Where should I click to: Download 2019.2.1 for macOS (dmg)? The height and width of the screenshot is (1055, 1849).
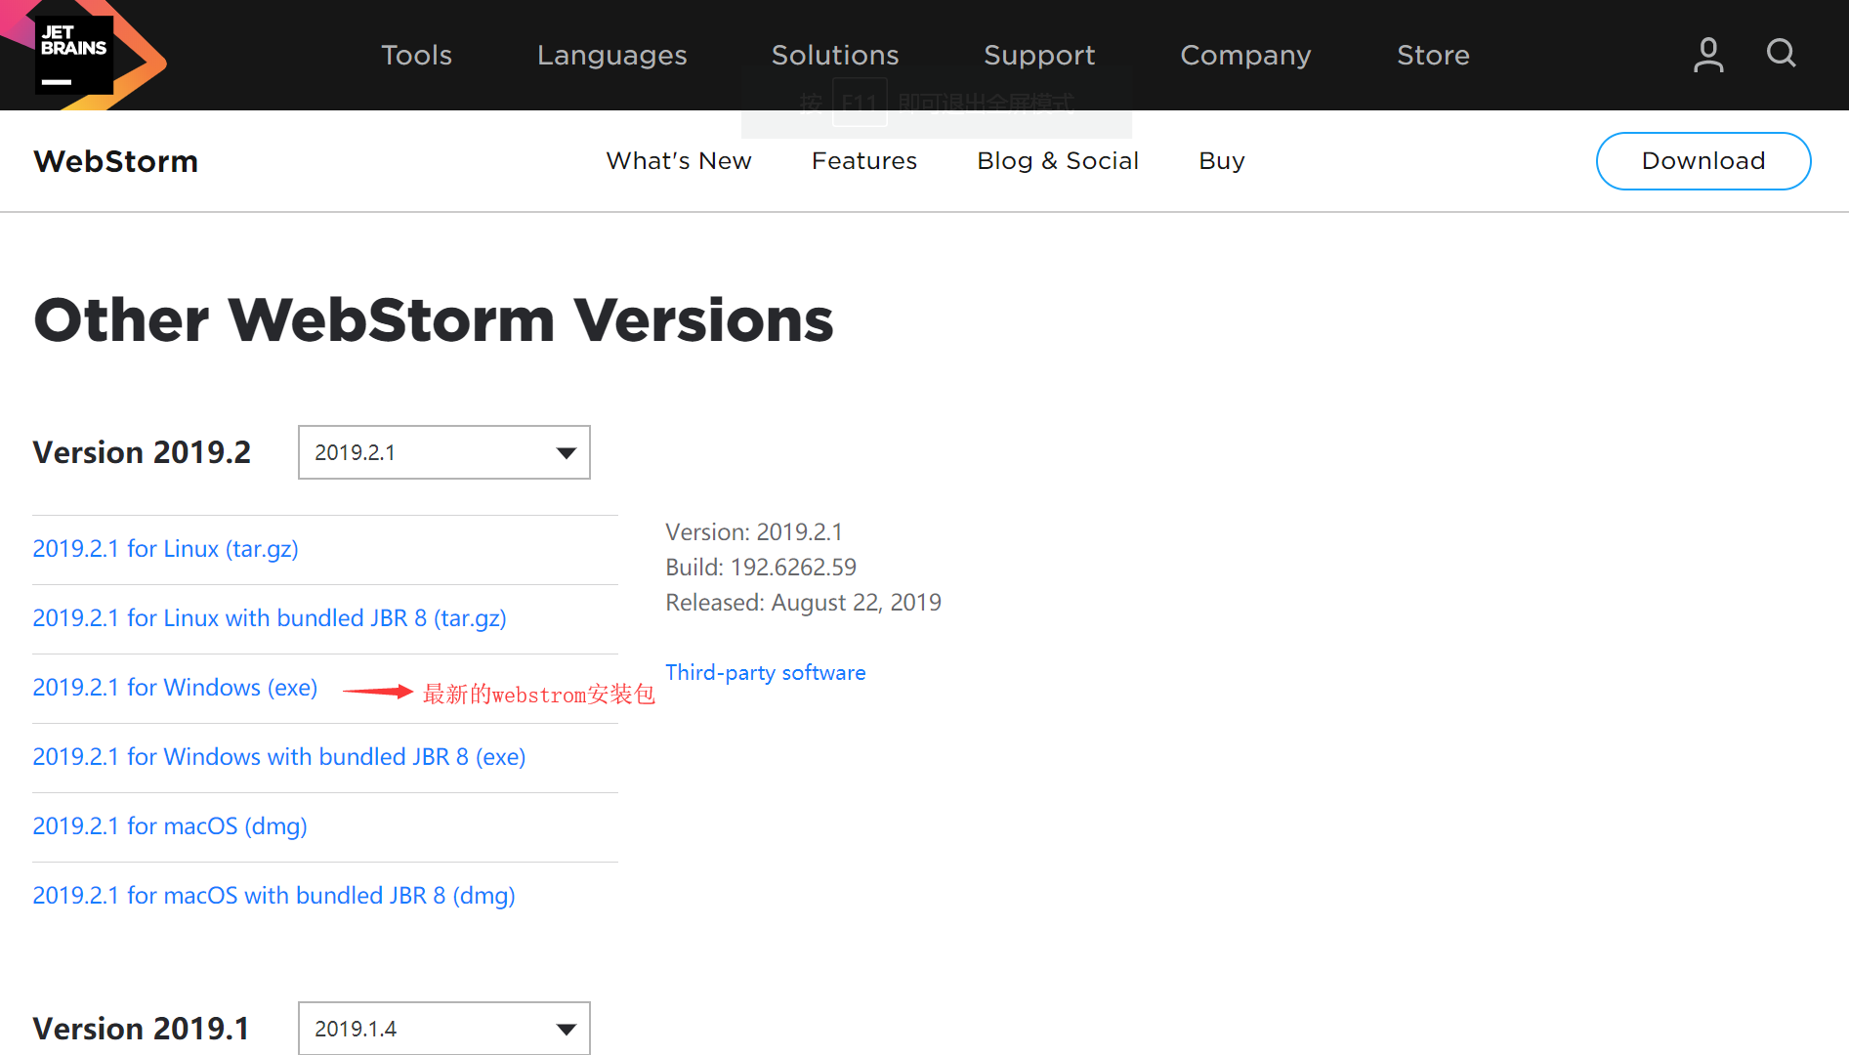pos(169,826)
